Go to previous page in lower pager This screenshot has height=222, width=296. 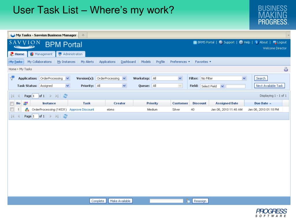tap(18, 116)
